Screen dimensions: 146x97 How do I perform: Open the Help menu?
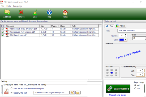pyautogui.click(x=8, y=6)
